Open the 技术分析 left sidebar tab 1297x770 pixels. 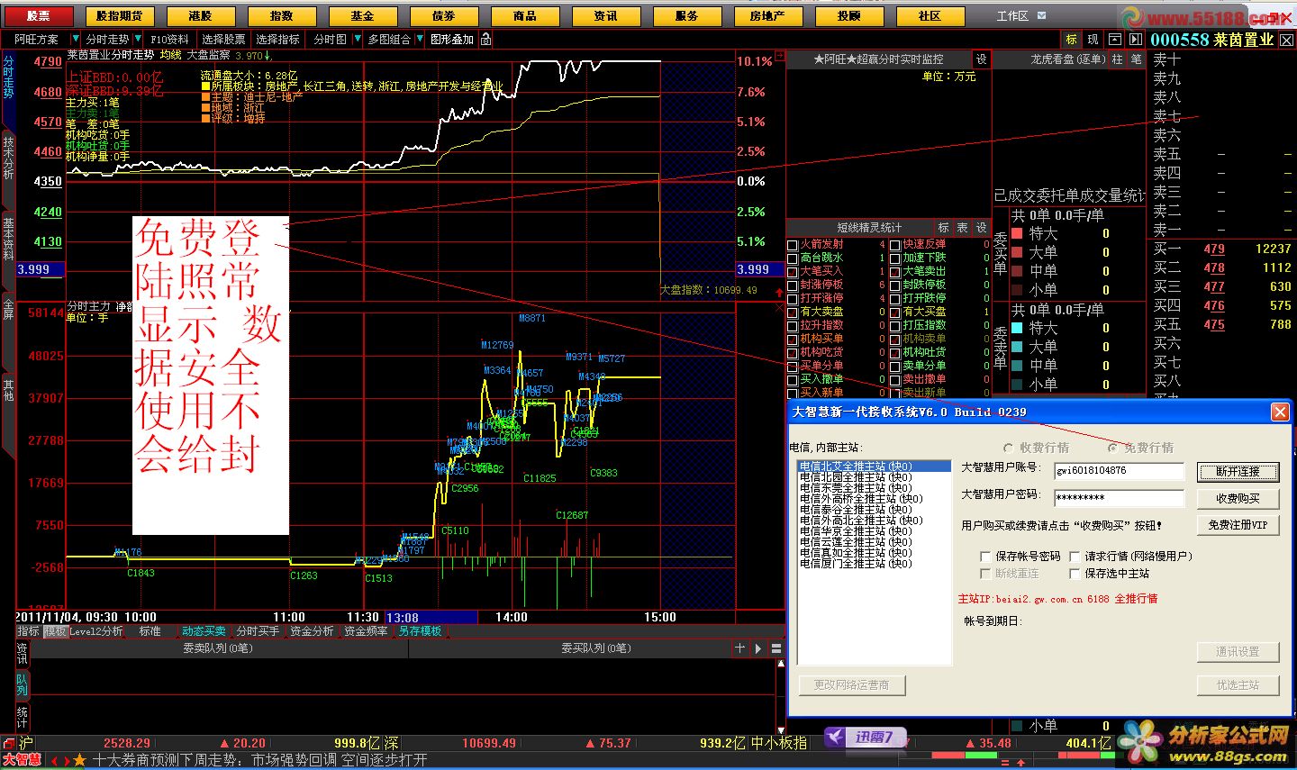[x=8, y=159]
